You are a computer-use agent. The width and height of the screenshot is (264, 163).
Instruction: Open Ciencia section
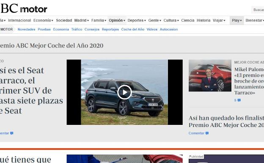tap(188, 20)
